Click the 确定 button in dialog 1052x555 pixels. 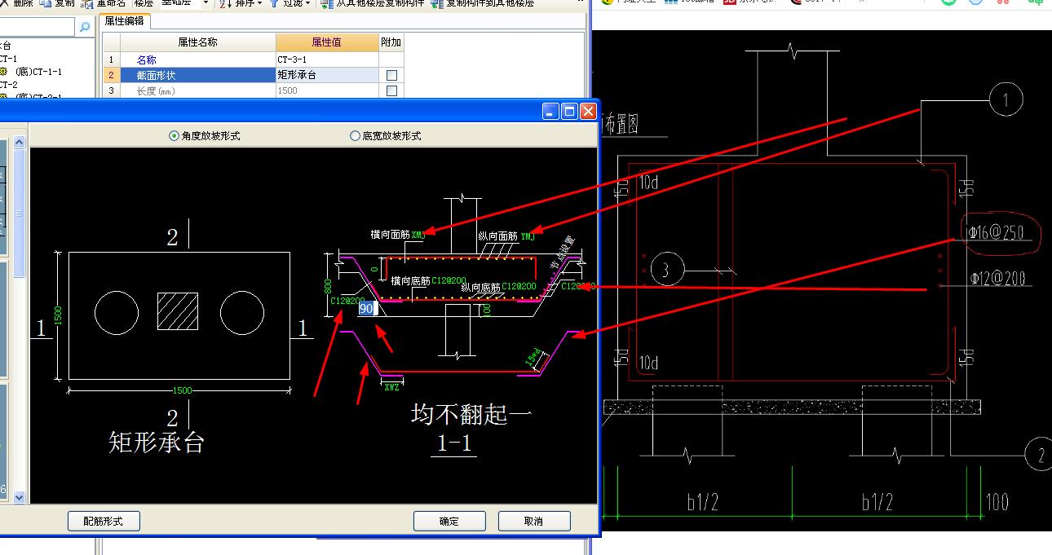pyautogui.click(x=449, y=521)
